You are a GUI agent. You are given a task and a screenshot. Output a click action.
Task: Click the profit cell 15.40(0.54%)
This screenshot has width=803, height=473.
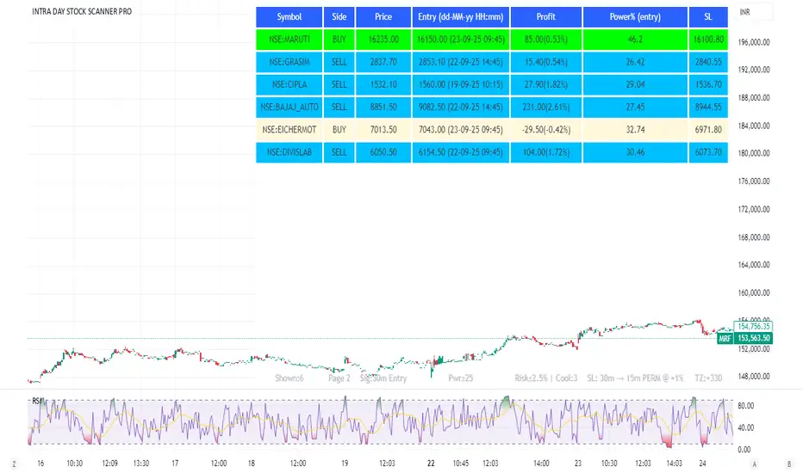click(546, 62)
